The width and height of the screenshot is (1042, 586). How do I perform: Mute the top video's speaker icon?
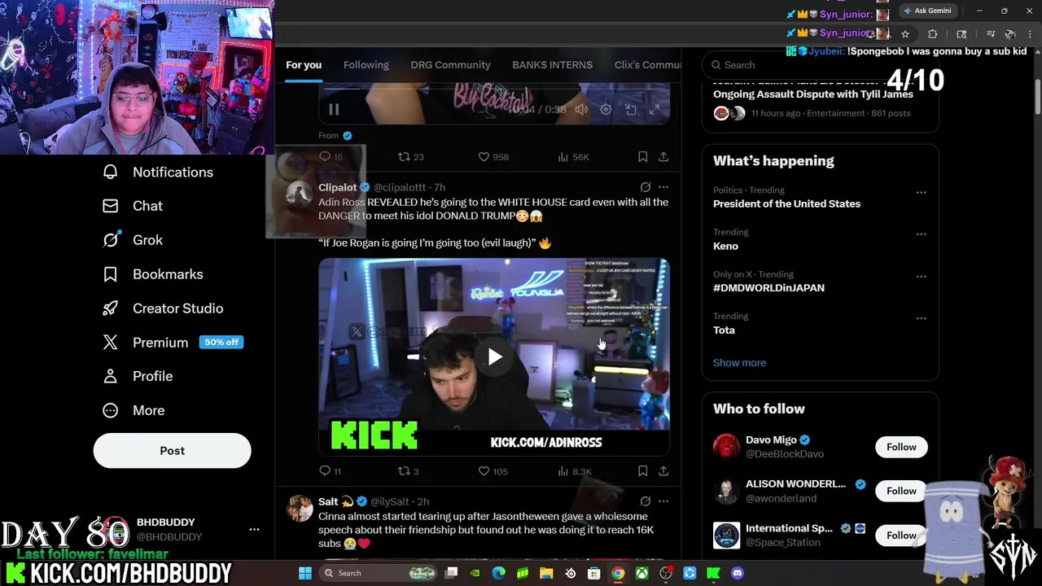581,109
